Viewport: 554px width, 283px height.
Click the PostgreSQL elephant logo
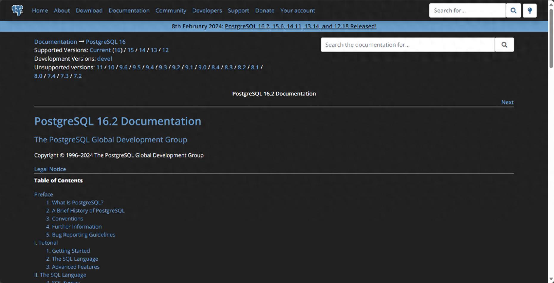coord(17,10)
